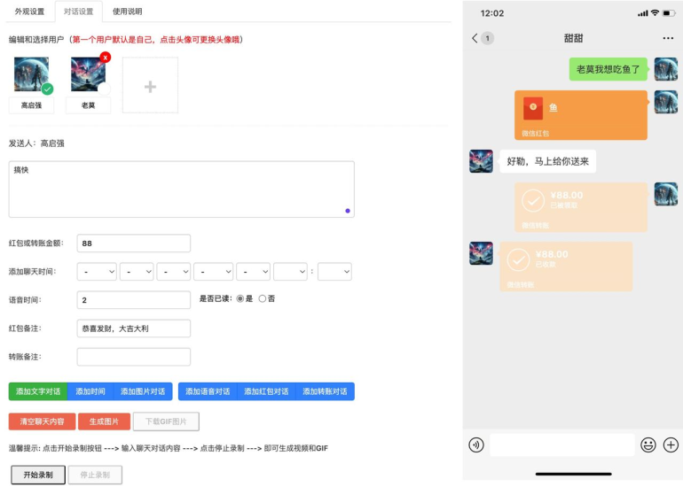This screenshot has width=683, height=487.
Task: Open the minute dropdown after the colon
Action: click(x=334, y=272)
